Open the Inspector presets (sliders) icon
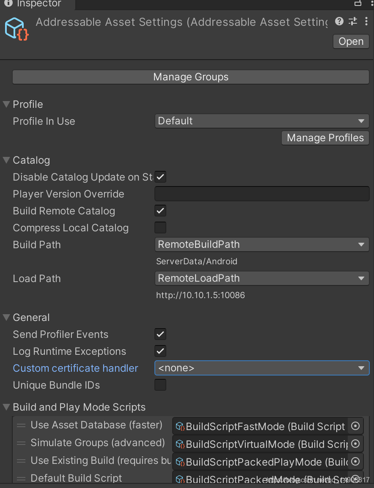 click(x=353, y=22)
